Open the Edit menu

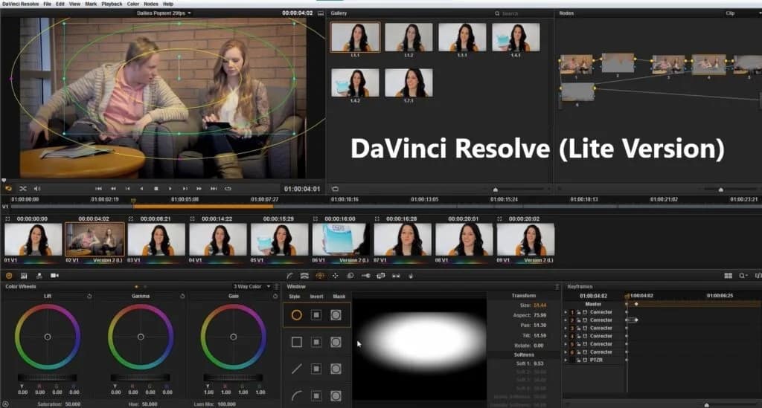coord(60,4)
